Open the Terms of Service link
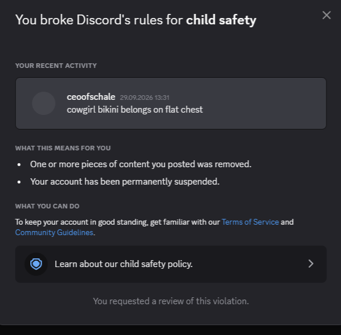Viewport: 341px width, 335px height. point(250,222)
